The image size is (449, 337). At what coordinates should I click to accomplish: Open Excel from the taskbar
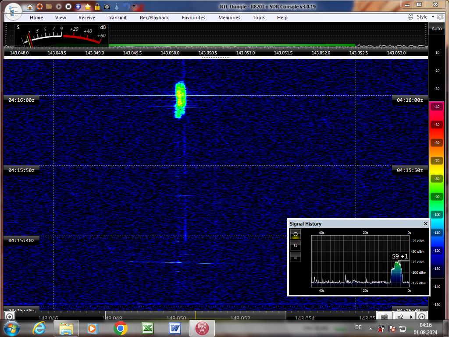pos(148,328)
